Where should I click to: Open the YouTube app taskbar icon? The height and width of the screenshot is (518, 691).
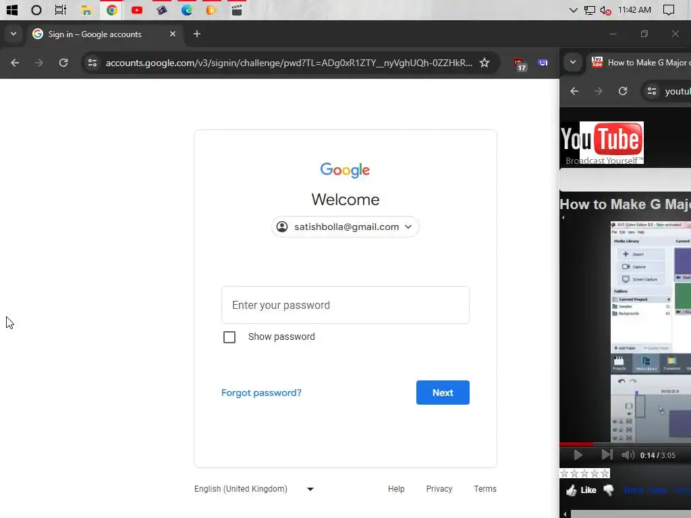pyautogui.click(x=136, y=9)
